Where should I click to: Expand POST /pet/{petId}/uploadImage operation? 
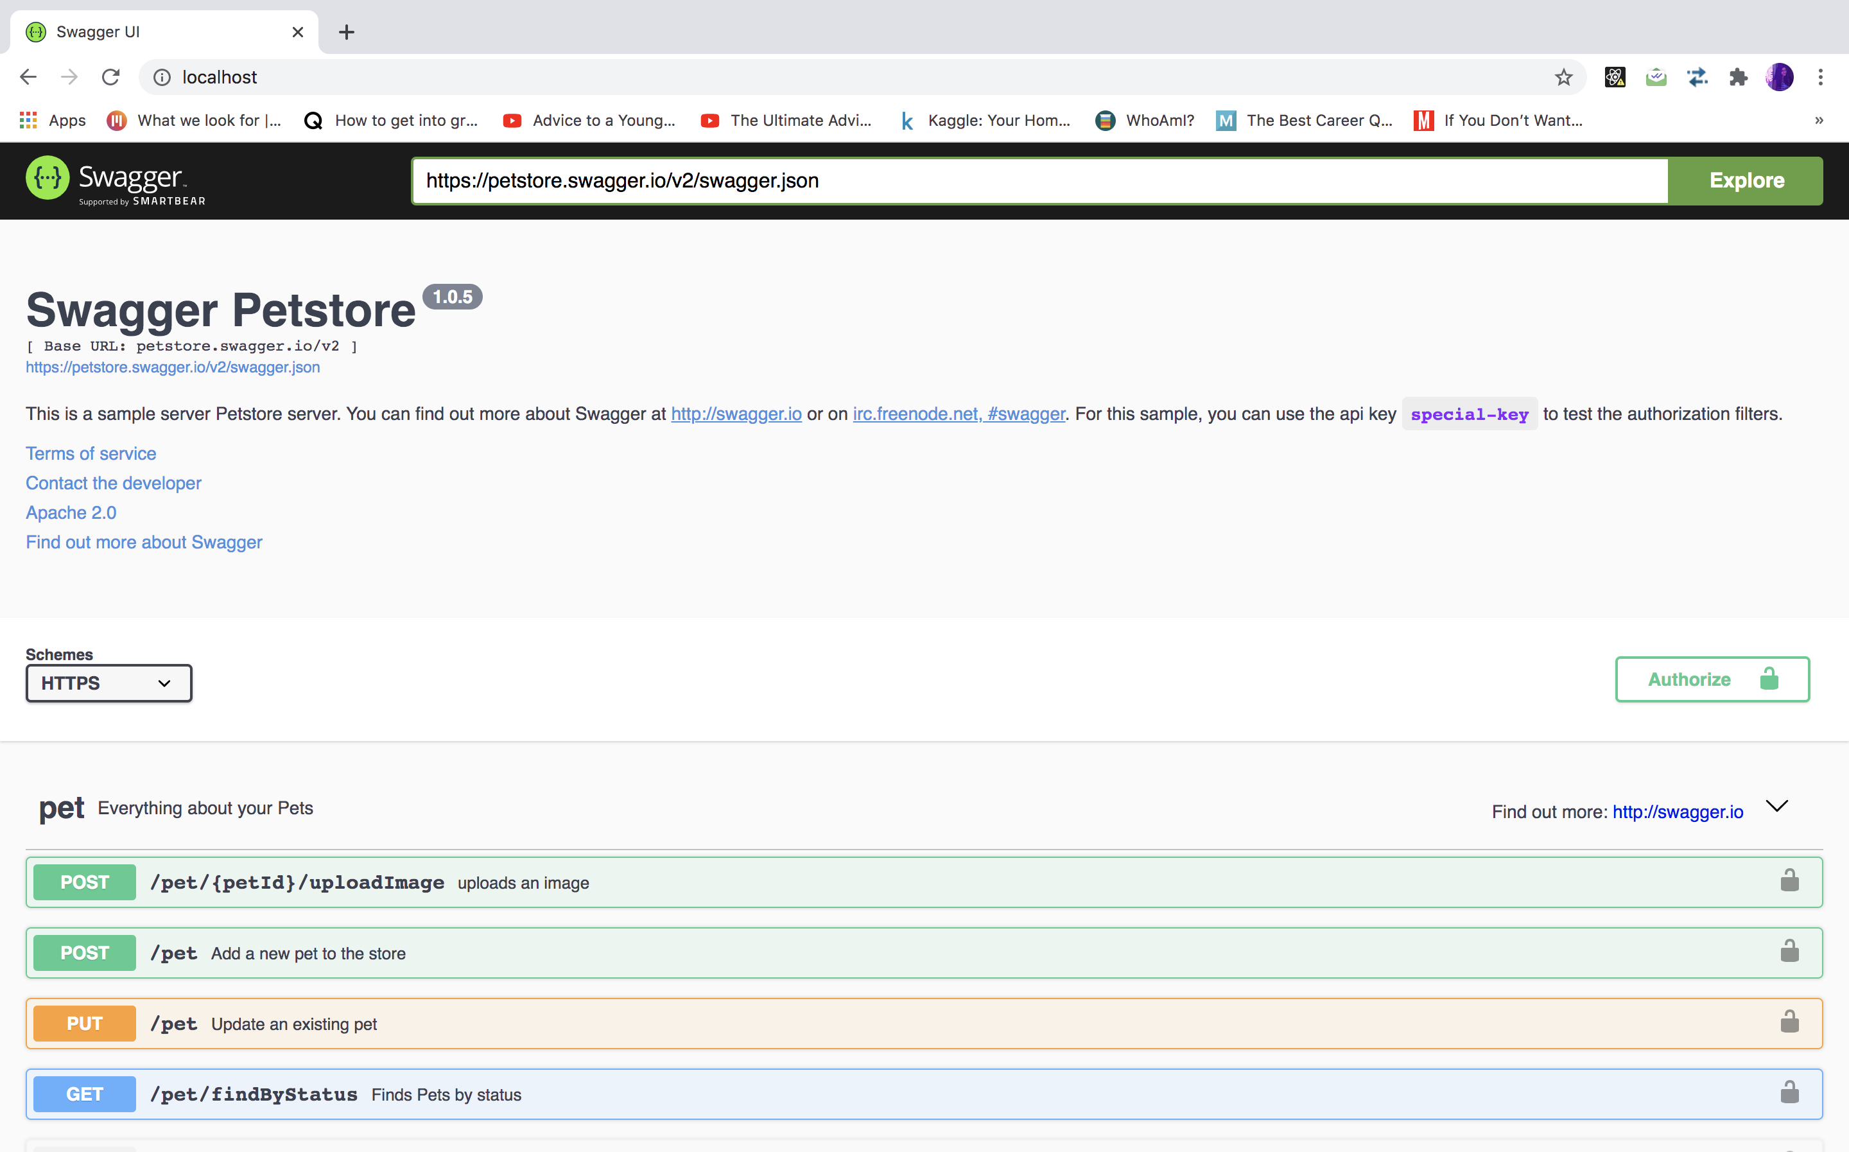pos(297,882)
